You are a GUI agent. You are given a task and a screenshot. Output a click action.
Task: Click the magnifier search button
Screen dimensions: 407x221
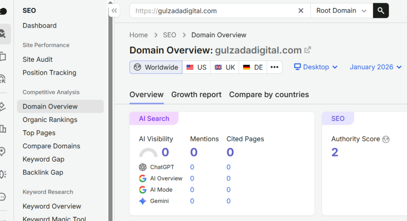pyautogui.click(x=381, y=11)
